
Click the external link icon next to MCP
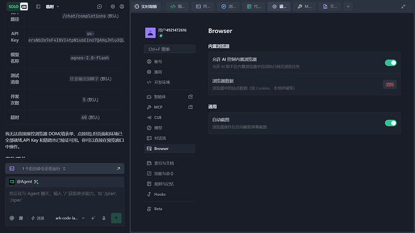(190, 107)
